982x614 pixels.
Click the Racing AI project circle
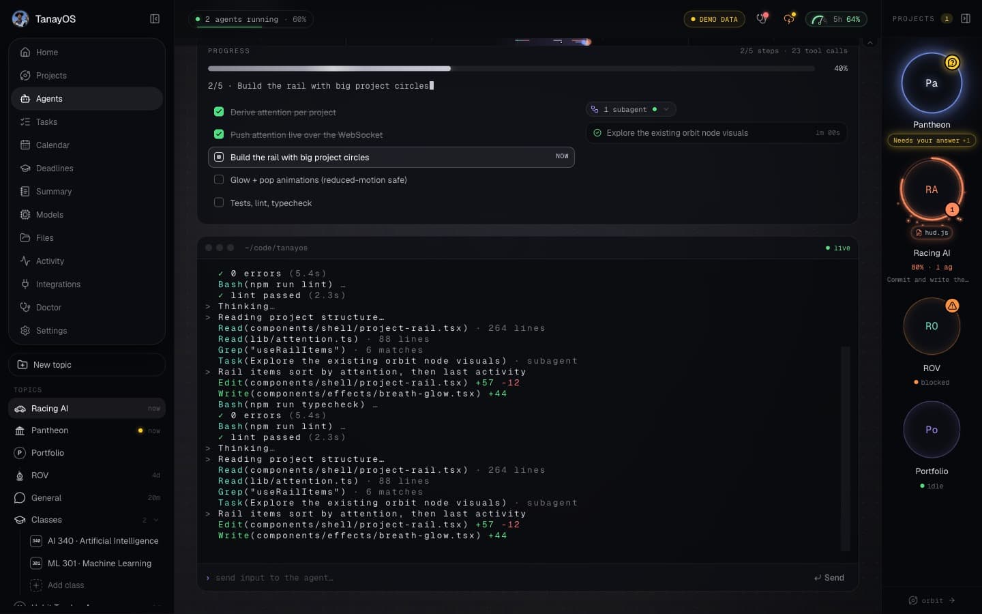(932, 190)
